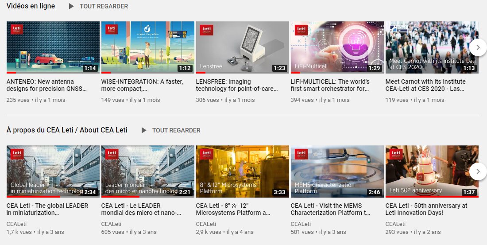Image resolution: width=487 pixels, height=245 pixels.
Task: Click CEALeti channel under Microsystems Platform video
Action: click(x=206, y=224)
